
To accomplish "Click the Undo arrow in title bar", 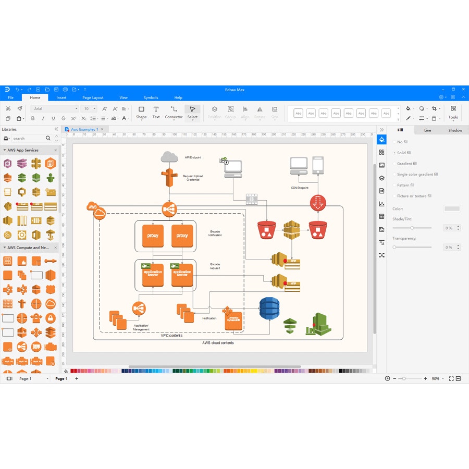I will (x=17, y=90).
